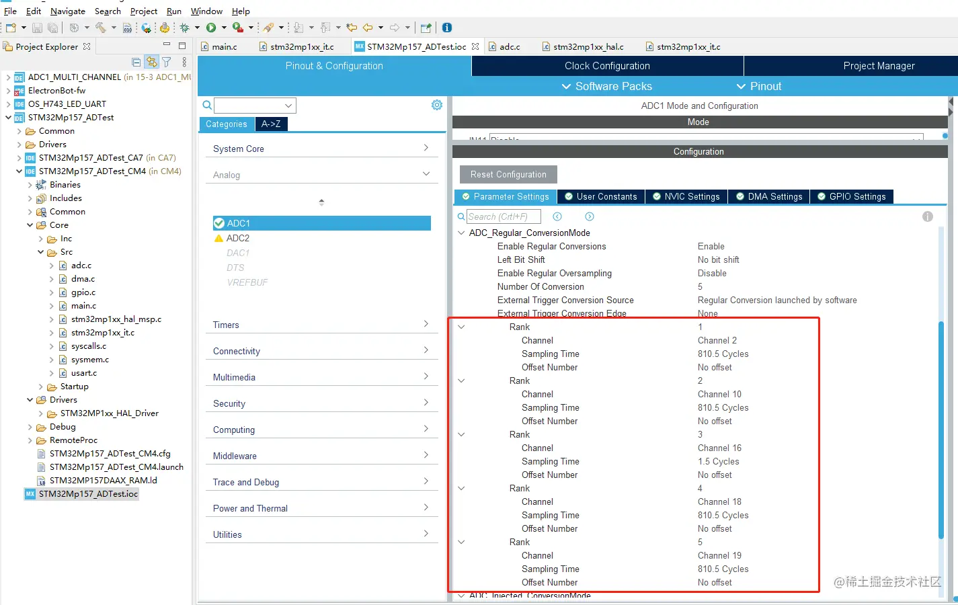
Task: Switch to Categories peripheral listing
Action: (227, 124)
